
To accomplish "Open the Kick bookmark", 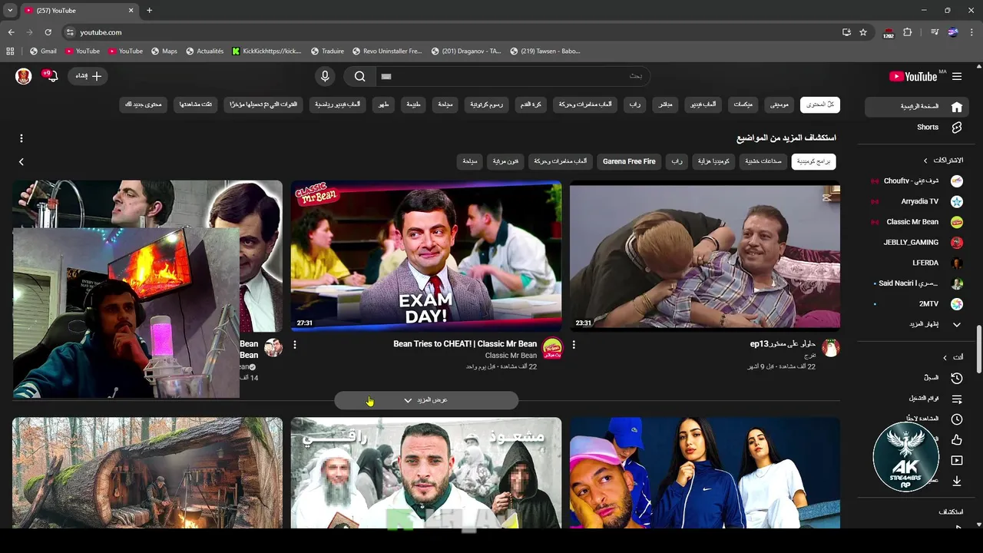I will pyautogui.click(x=266, y=51).
